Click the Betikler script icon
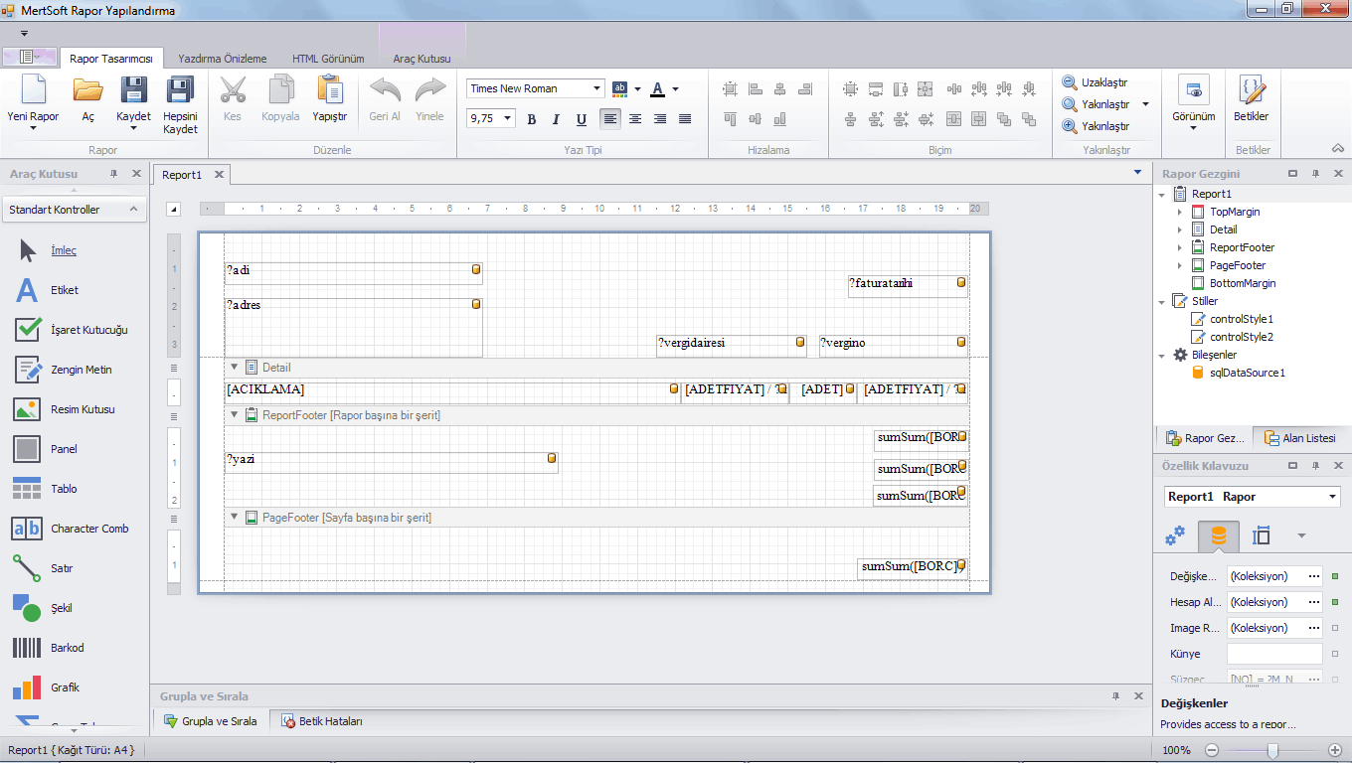 [1252, 90]
